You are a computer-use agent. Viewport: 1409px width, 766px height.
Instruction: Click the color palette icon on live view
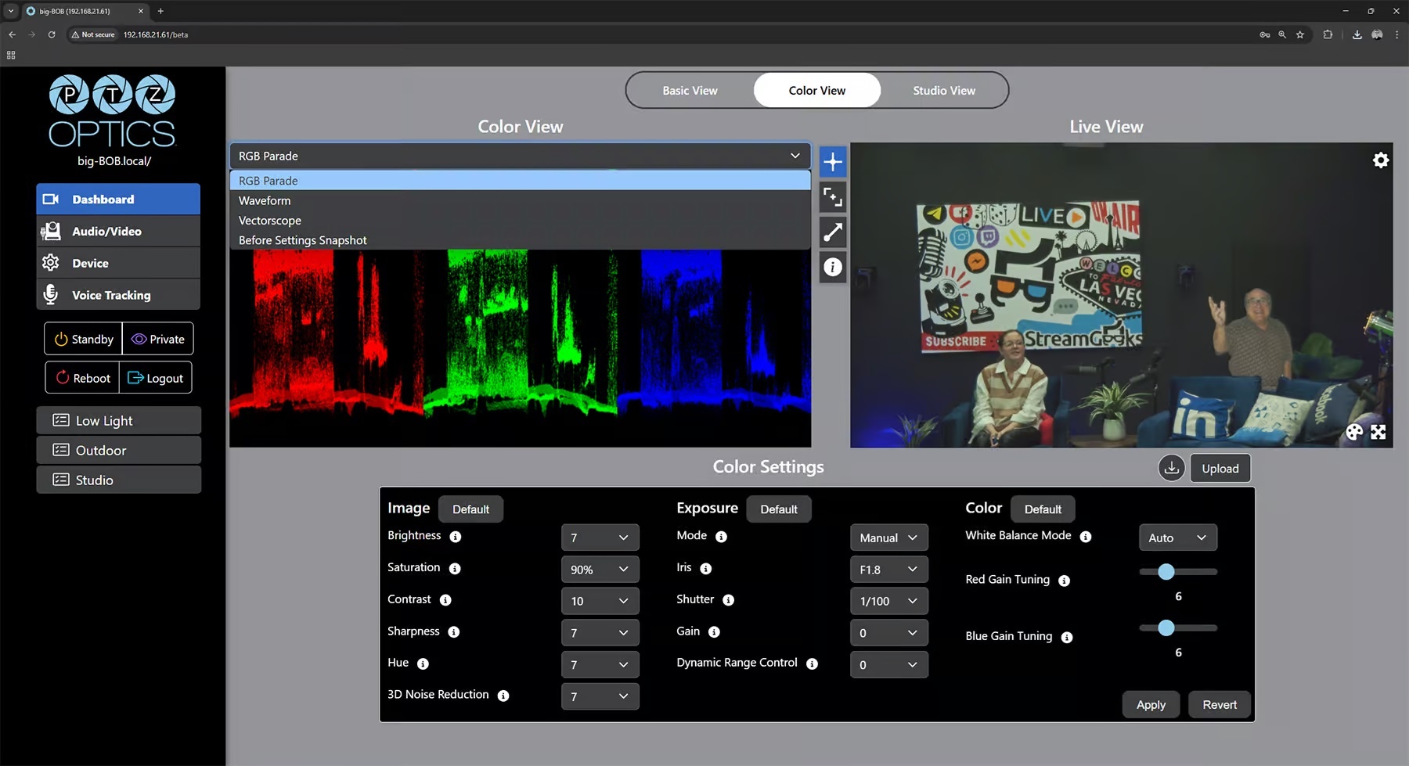click(x=1354, y=432)
